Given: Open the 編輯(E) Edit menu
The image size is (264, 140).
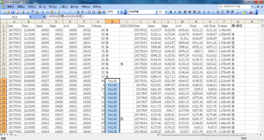Looking at the screenshot, I should point(21,7).
